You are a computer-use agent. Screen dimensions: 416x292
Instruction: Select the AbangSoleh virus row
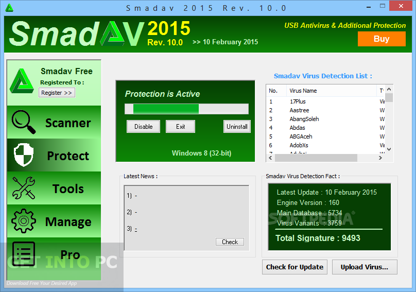pos(325,119)
